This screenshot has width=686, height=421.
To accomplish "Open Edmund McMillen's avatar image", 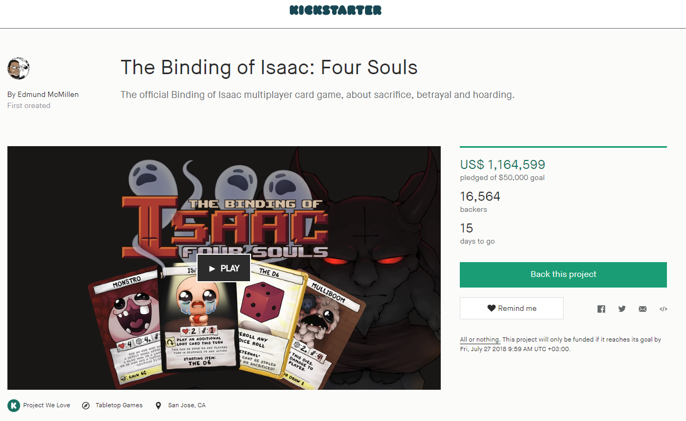I will click(19, 69).
